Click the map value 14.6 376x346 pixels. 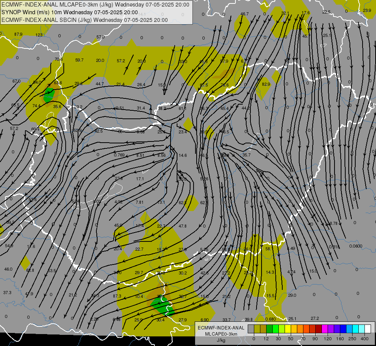[183, 155]
